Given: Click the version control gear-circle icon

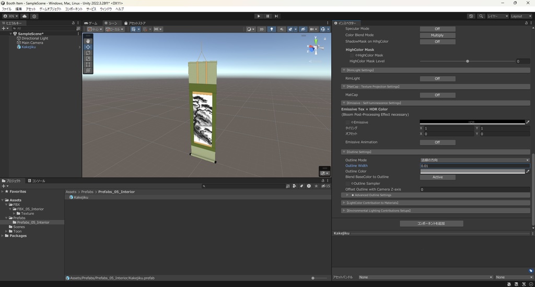Looking at the screenshot, I should pyautogui.click(x=34, y=16).
